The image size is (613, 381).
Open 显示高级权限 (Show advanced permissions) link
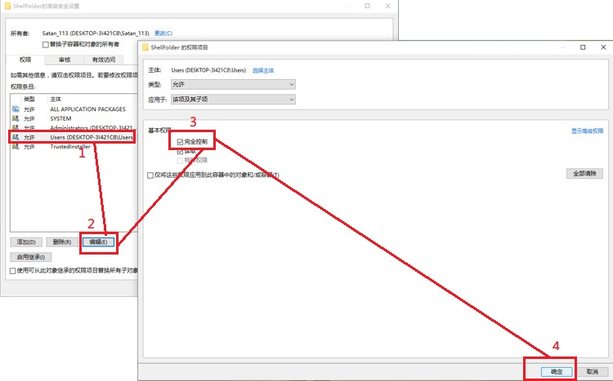click(x=587, y=131)
